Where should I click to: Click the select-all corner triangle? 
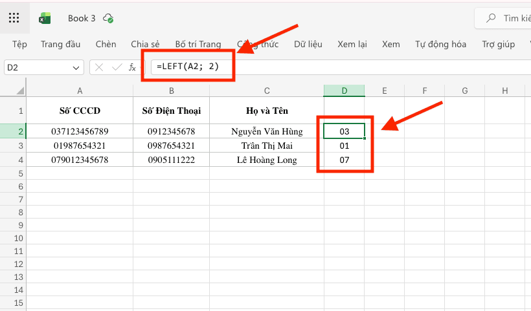pyautogui.click(x=20, y=91)
